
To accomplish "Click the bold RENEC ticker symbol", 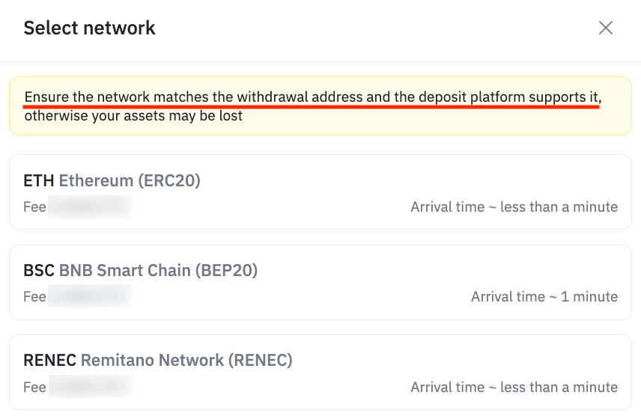I will point(49,360).
